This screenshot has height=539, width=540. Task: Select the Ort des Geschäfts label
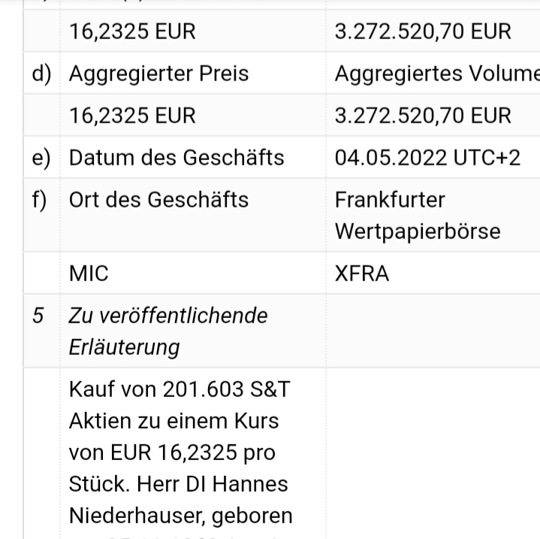tap(158, 200)
